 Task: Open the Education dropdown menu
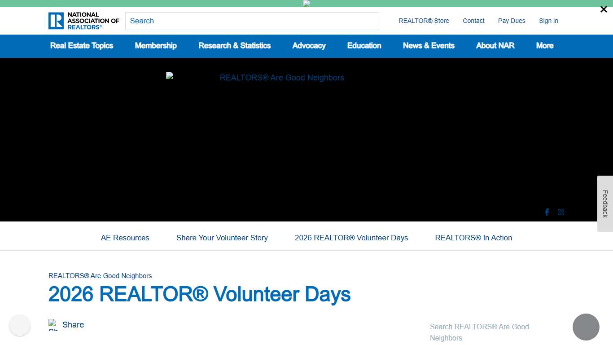pyautogui.click(x=364, y=46)
